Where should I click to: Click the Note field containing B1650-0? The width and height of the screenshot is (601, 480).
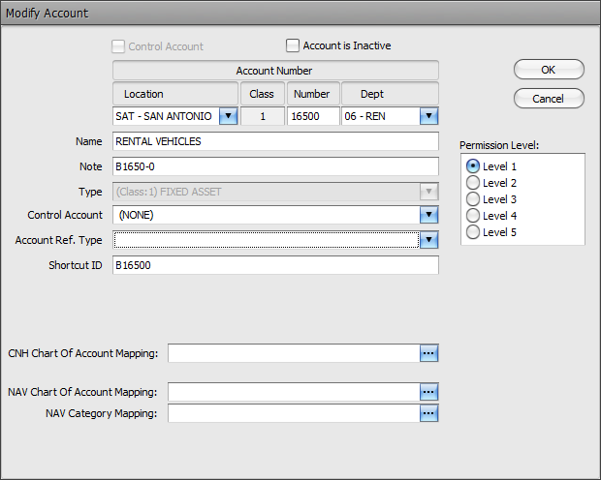point(275,166)
